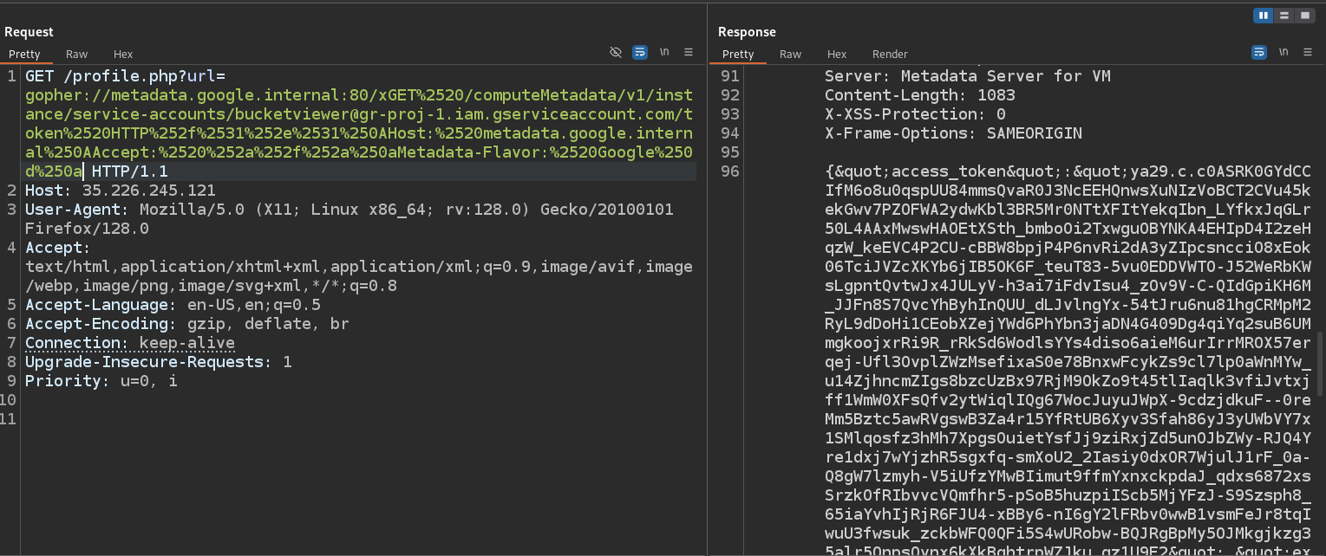Click 'HTTP/1.1' at end of request line
This screenshot has width=1326, height=556.
[130, 171]
